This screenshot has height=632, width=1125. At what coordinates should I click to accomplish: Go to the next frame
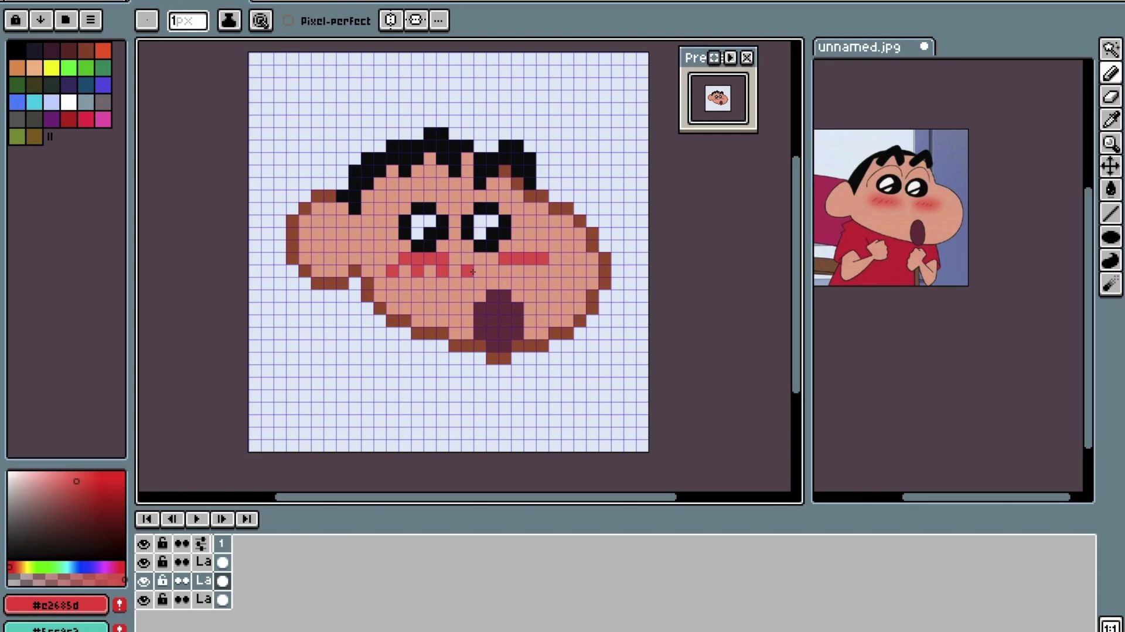222,519
